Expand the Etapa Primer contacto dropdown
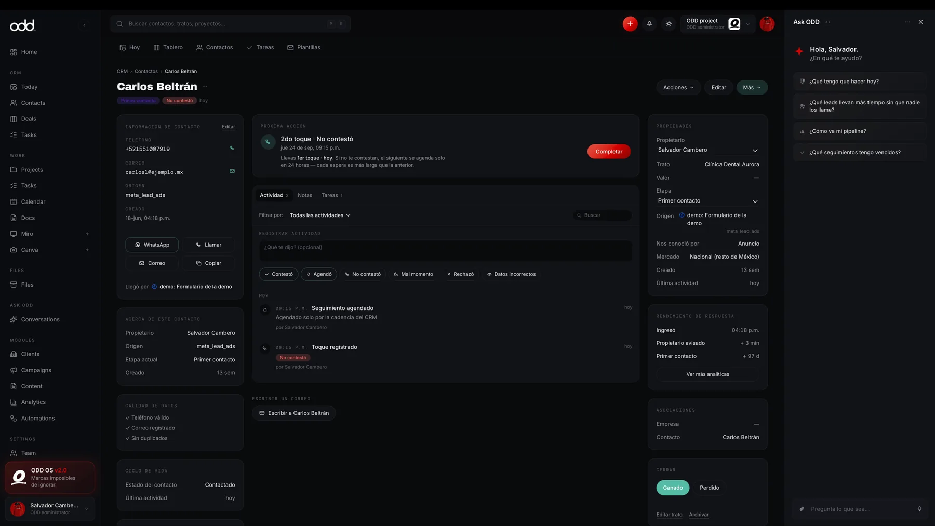The width and height of the screenshot is (935, 526). click(x=707, y=201)
